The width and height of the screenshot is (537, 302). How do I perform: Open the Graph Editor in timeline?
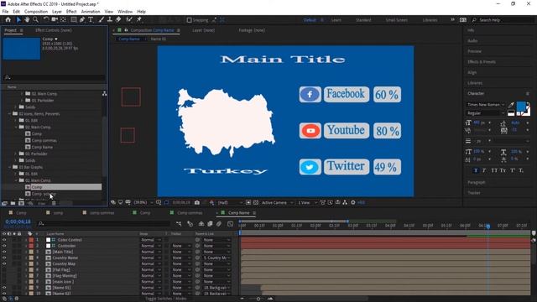(x=231, y=224)
